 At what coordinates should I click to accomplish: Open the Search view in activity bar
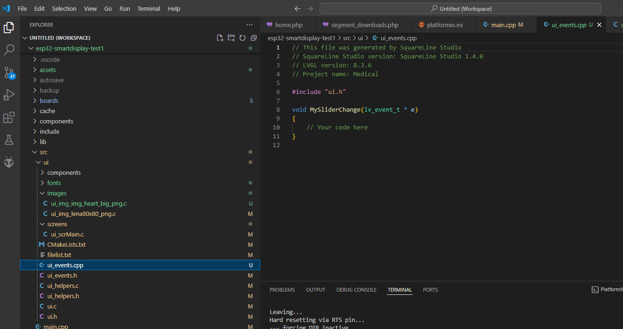tap(9, 50)
